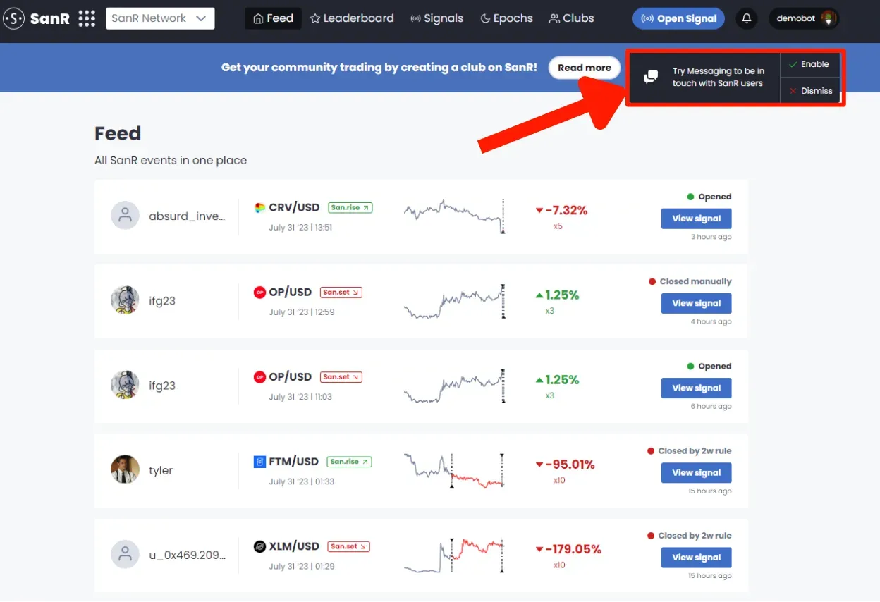Click the FTM token icon
880x602 pixels.
(x=260, y=462)
